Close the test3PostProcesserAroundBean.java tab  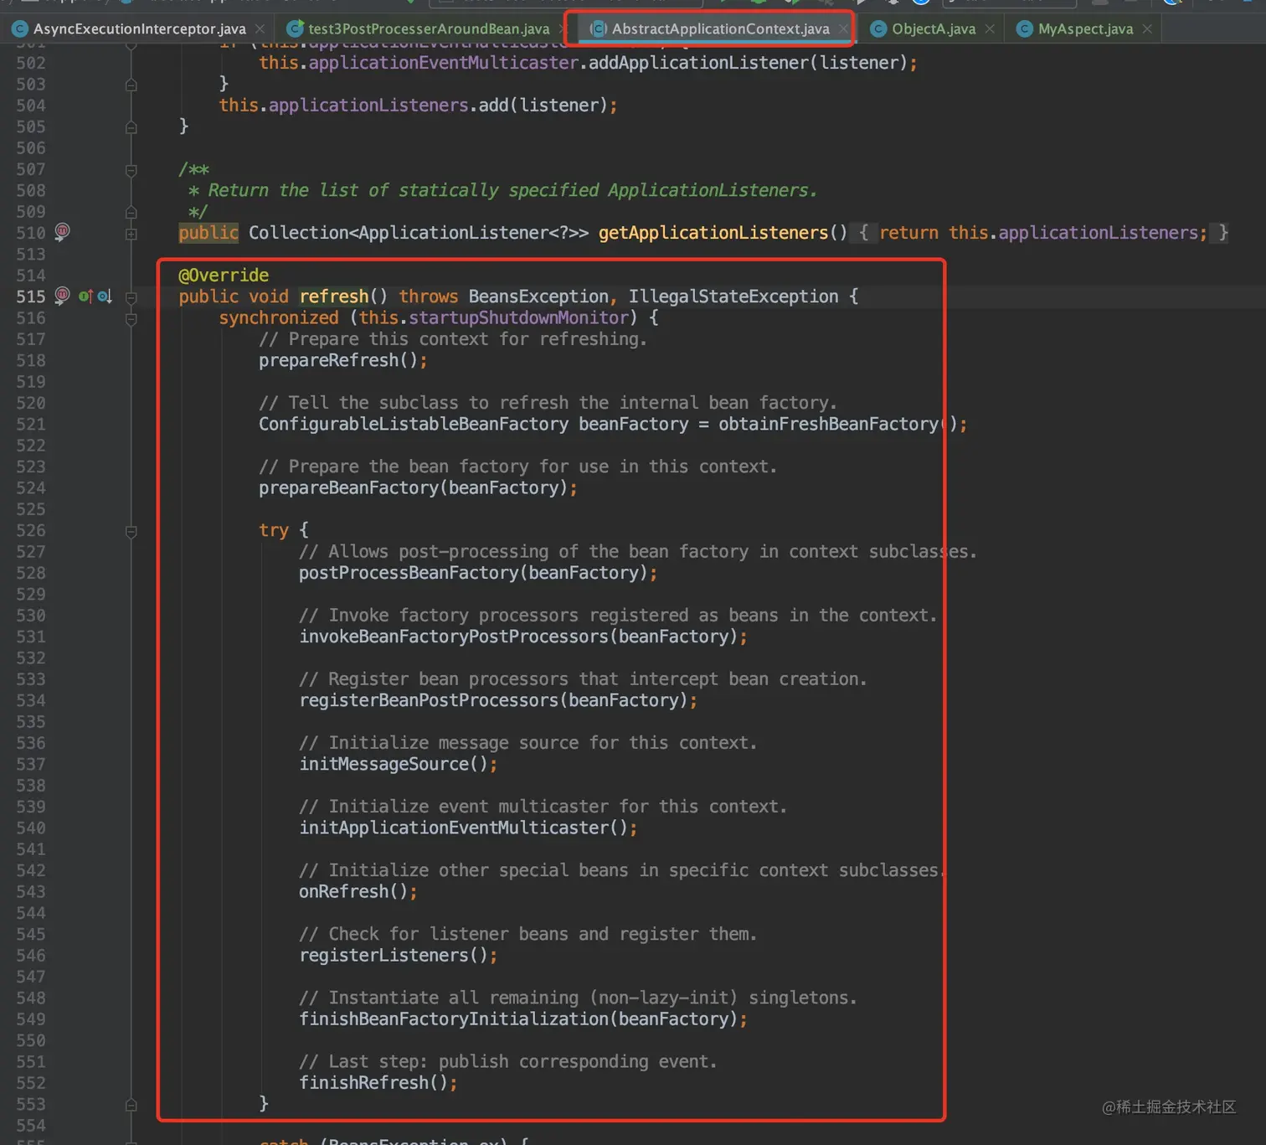coord(564,28)
